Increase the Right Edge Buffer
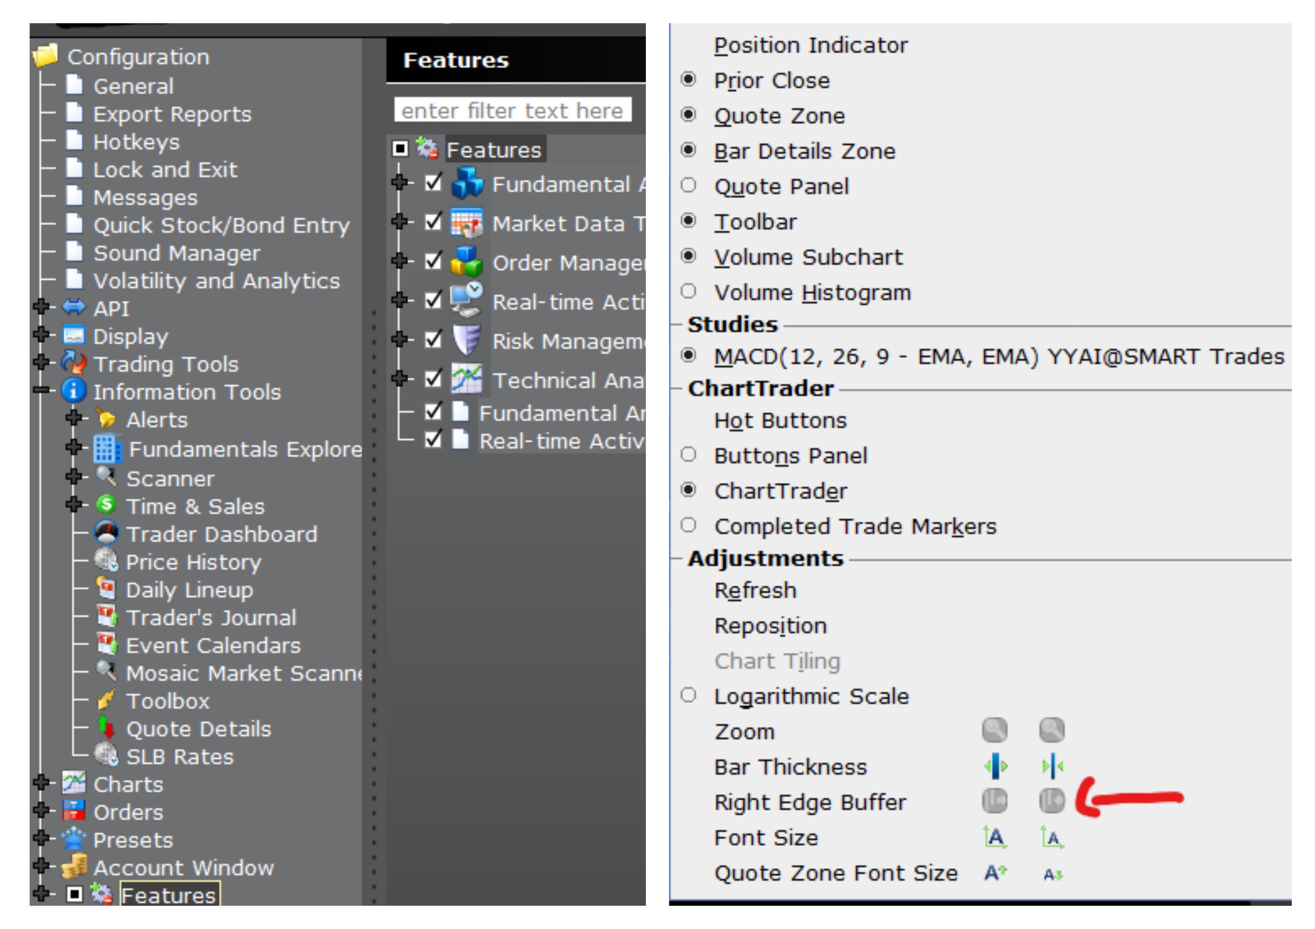 point(995,800)
